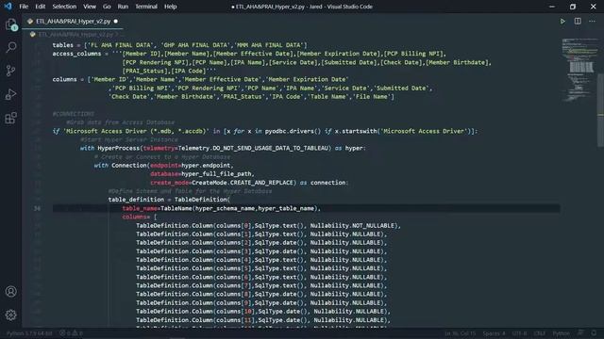604x339 pixels.
Task: Click Ln 36, Col 15 in status bar
Action: [x=461, y=333]
